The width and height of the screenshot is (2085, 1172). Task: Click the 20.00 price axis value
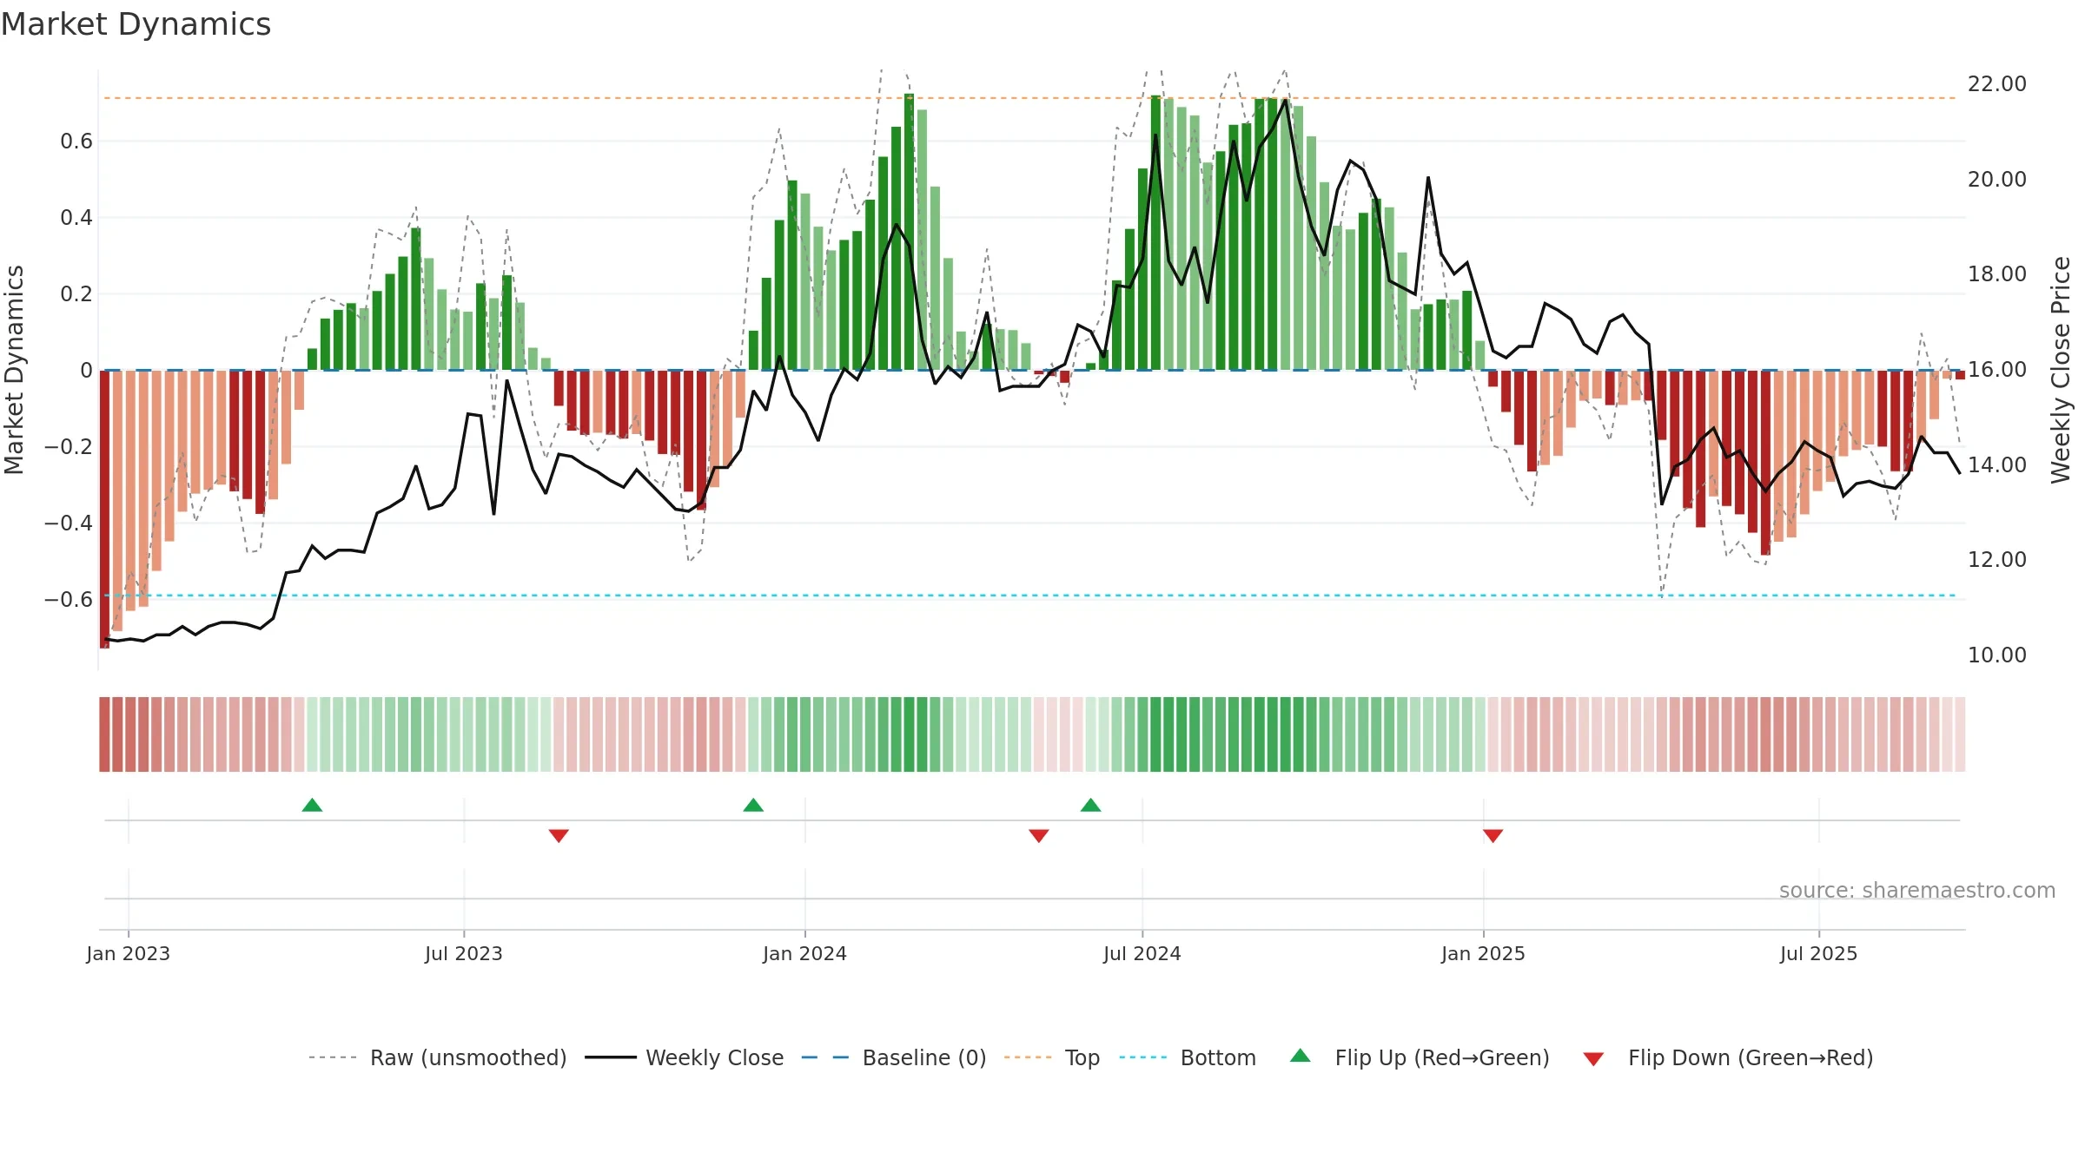click(1997, 180)
